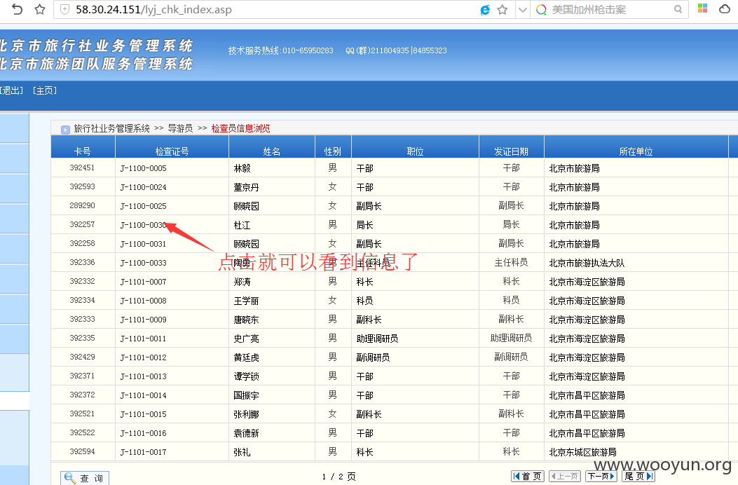The height and width of the screenshot is (485, 738).
Task: Click name 王学丽 in table
Action: coord(247,301)
